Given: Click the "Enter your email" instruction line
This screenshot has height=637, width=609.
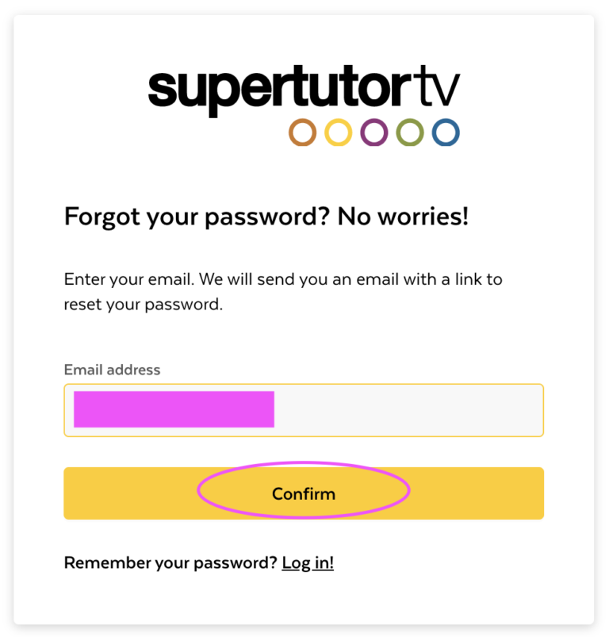Looking at the screenshot, I should tap(283, 279).
